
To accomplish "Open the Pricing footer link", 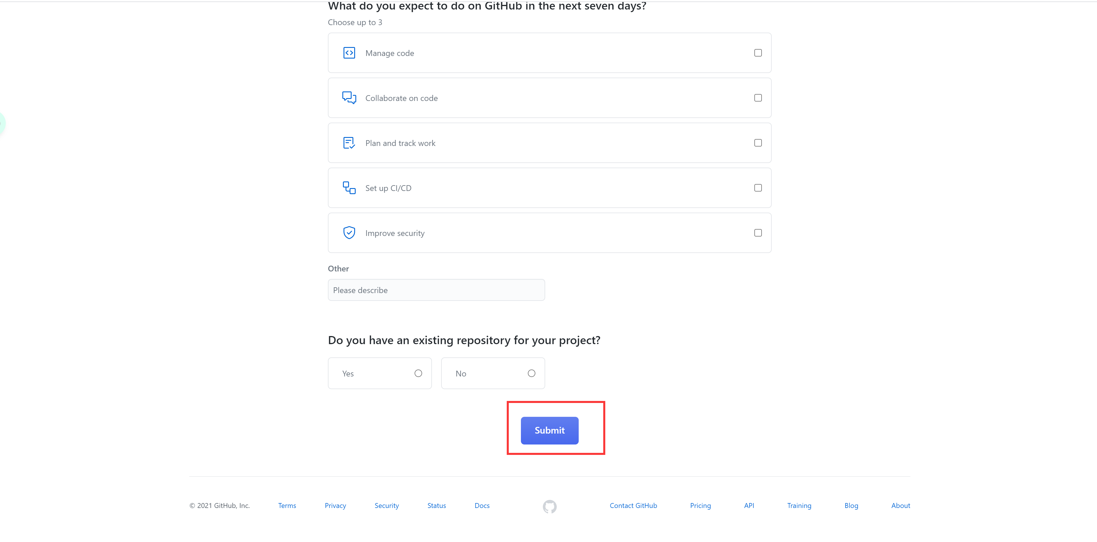I will 700,505.
